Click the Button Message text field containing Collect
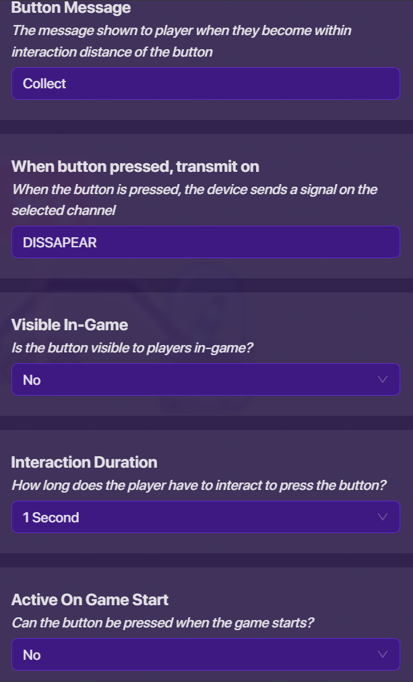Screen dimensions: 413x682 (x=205, y=84)
